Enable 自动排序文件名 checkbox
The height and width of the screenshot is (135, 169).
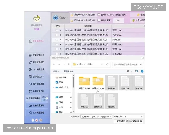[x=99, y=15]
